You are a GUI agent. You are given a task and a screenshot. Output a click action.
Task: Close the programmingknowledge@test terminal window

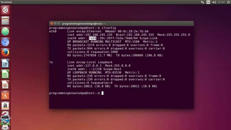tap(52, 24)
